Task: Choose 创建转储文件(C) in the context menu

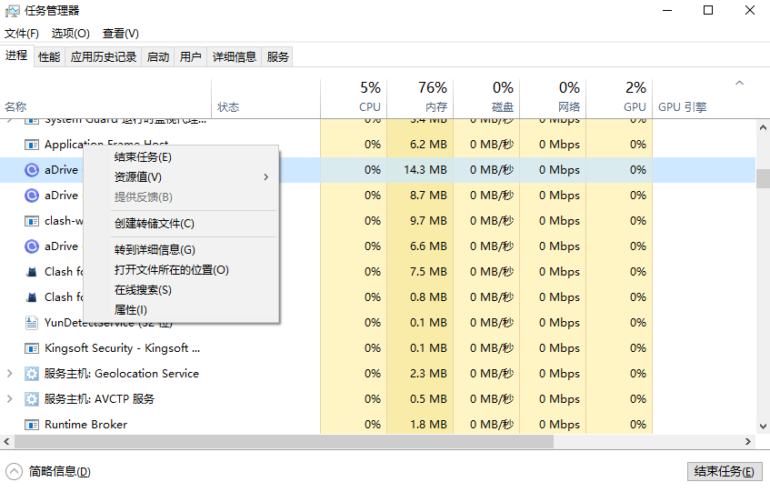Action: pyautogui.click(x=181, y=224)
